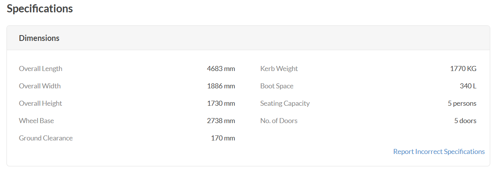Select the Overall Width label
The height and width of the screenshot is (169, 499).
[x=40, y=86]
